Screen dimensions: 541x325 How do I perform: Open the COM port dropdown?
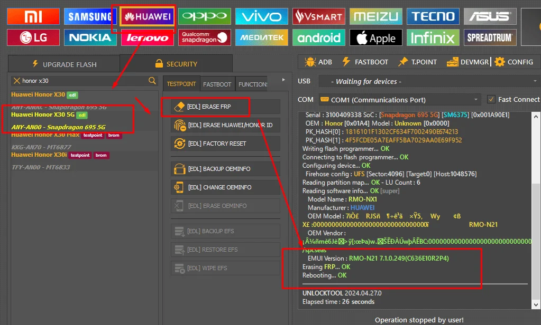[x=400, y=100]
